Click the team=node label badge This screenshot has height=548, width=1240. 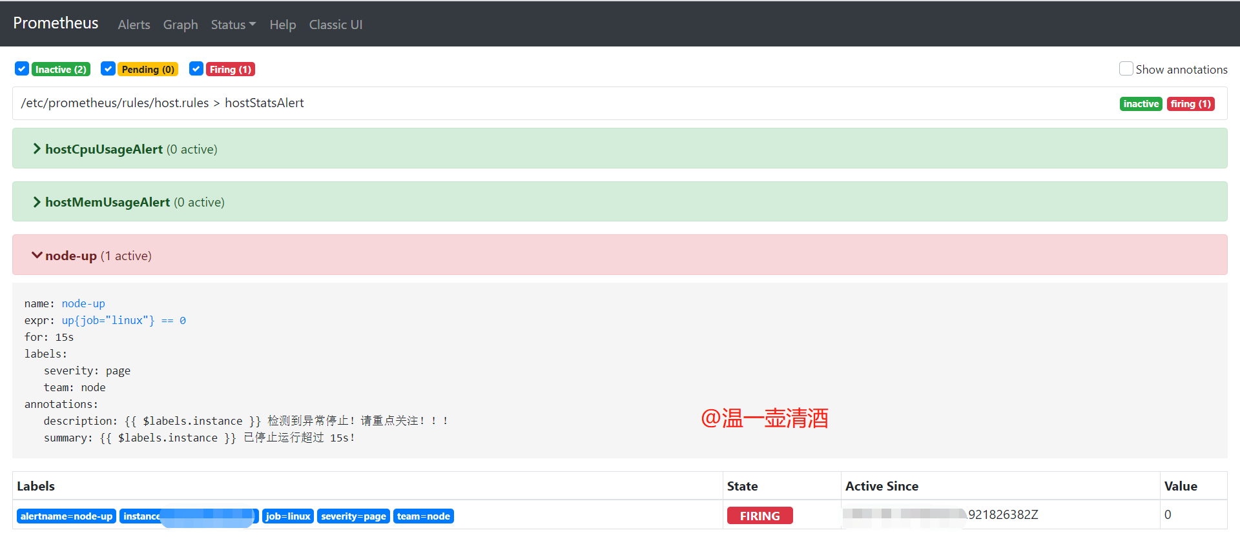[x=424, y=516]
